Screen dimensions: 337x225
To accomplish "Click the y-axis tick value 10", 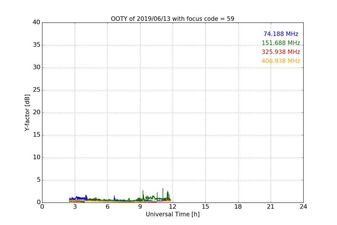I will click(37, 157).
